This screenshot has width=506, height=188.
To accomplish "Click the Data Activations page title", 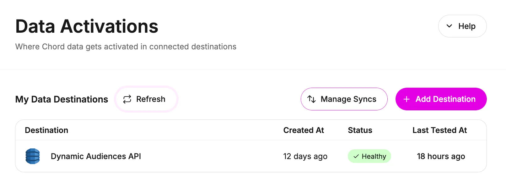I will tap(87, 26).
